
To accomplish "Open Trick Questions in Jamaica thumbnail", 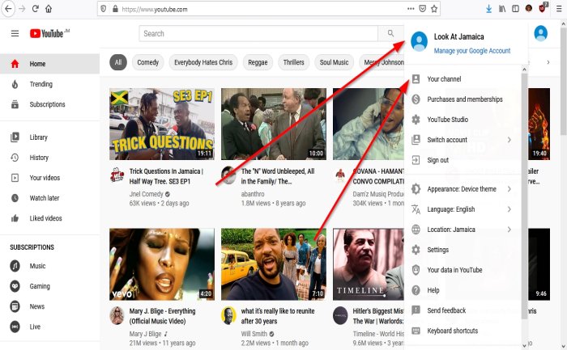I will (162, 124).
